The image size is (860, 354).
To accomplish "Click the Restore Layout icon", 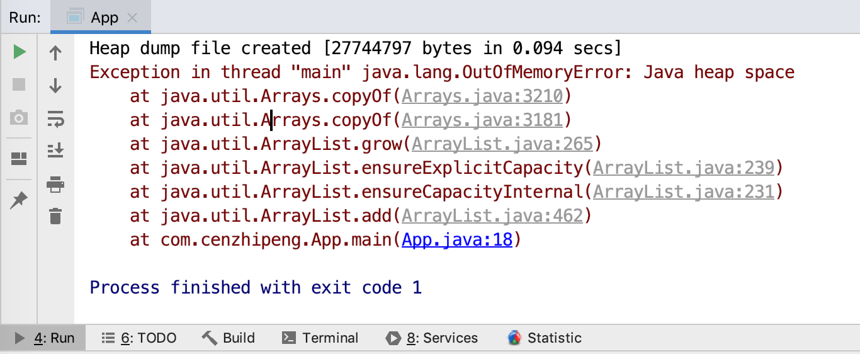I will (19, 158).
